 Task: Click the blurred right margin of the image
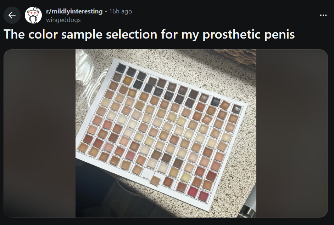click(x=292, y=133)
